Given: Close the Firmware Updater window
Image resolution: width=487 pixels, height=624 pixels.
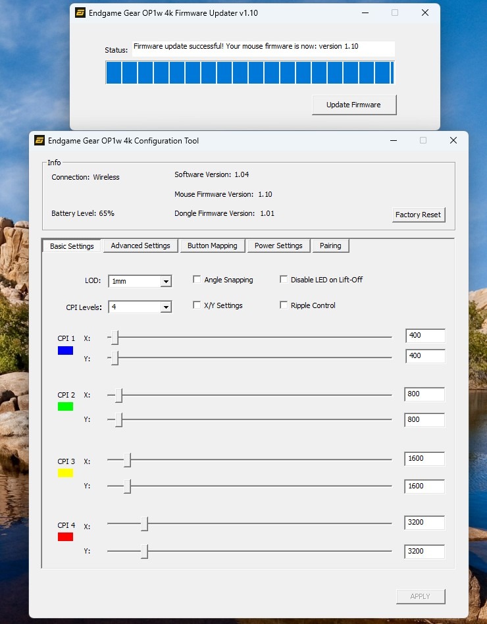Looking at the screenshot, I should point(425,13).
